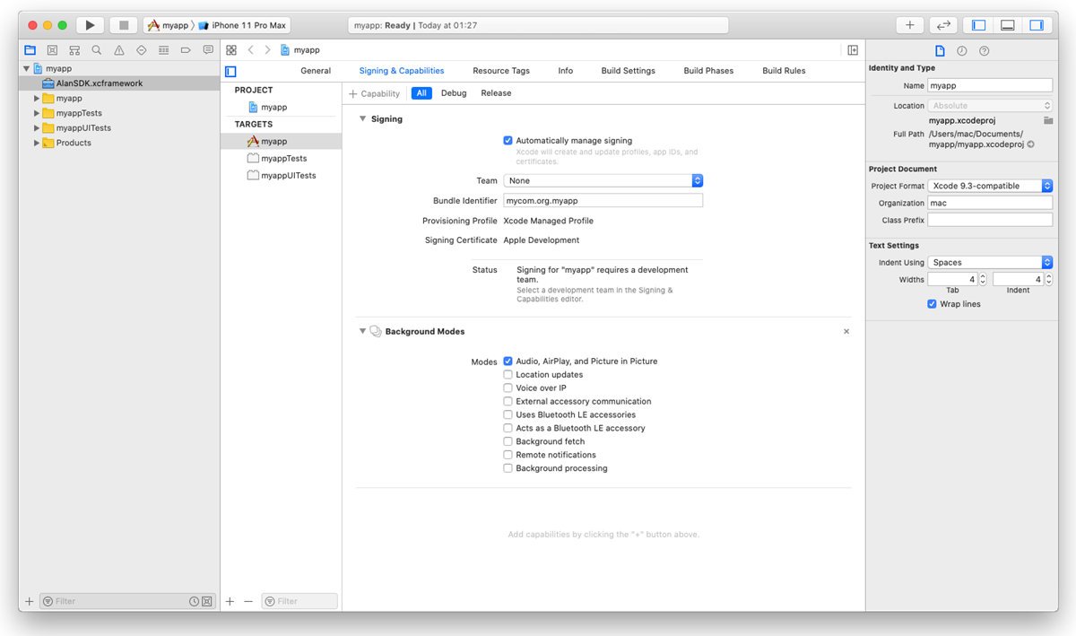Viewport: 1076px width, 636px height.
Task: Toggle the Debug area bottom panel button
Action: point(1007,25)
